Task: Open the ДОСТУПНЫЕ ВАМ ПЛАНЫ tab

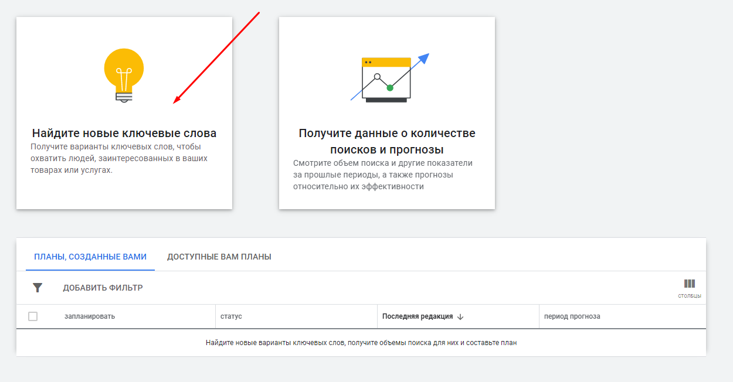Action: [219, 257]
